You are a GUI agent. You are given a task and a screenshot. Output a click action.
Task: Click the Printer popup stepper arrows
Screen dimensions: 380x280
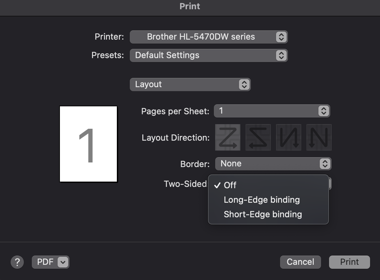(281, 37)
